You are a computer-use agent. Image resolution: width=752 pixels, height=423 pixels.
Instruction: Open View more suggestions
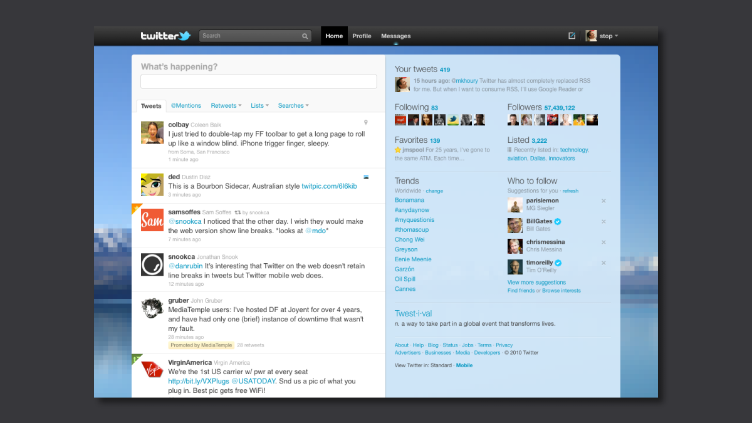point(536,283)
